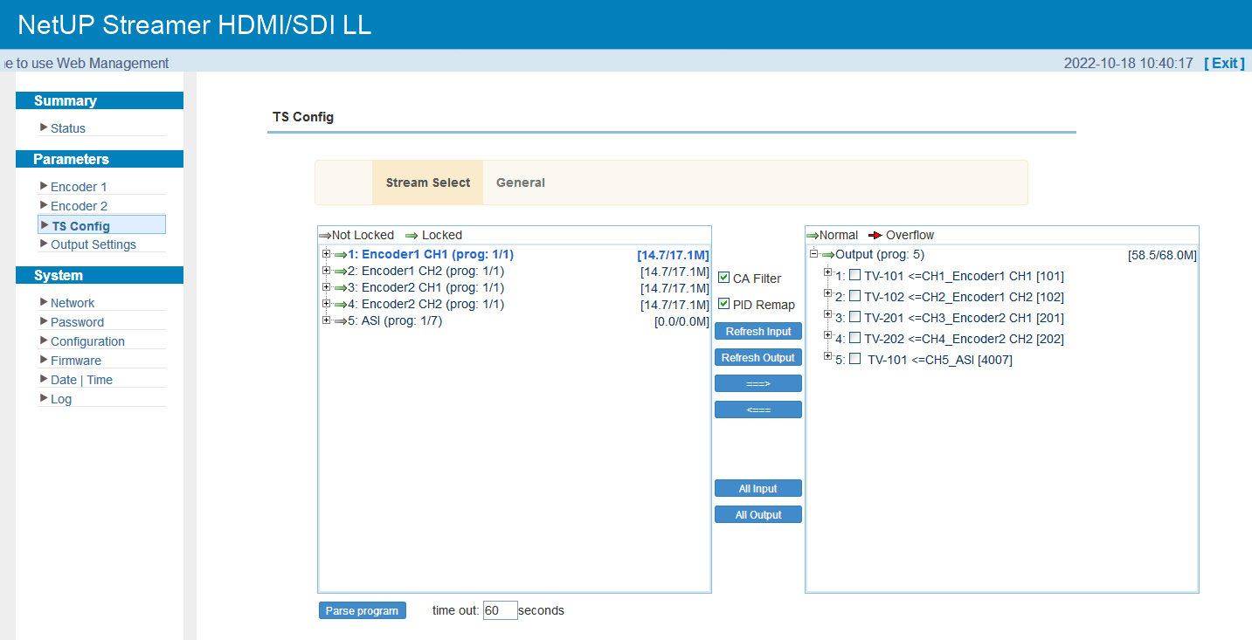This screenshot has height=640, width=1252.
Task: Click the timestamp 2022-10-18 10:40:17
Action: coord(1128,63)
